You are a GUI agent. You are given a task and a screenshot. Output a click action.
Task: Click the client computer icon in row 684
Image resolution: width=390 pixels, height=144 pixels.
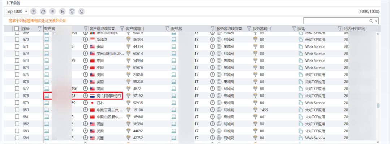tap(47, 138)
